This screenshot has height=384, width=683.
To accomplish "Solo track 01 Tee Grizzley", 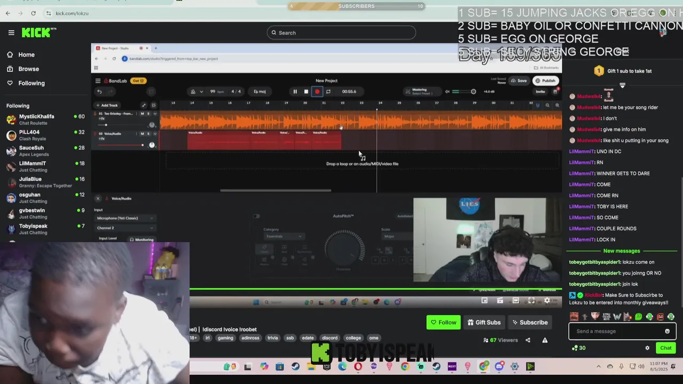I will point(148,114).
